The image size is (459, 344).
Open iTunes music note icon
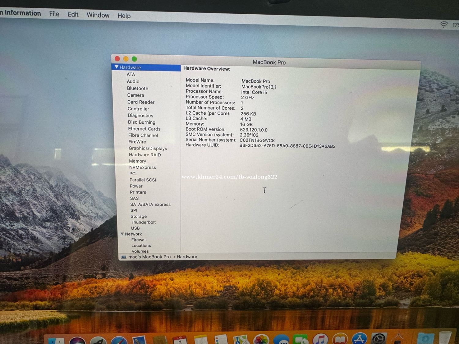320,338
